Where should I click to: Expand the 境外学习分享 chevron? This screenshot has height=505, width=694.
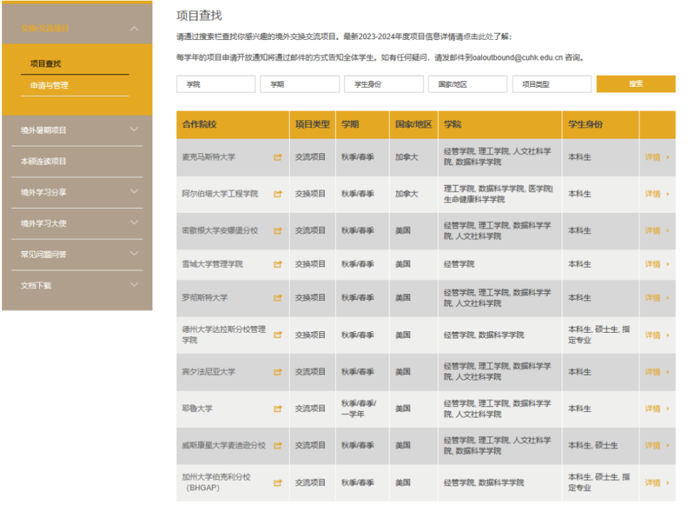[135, 192]
